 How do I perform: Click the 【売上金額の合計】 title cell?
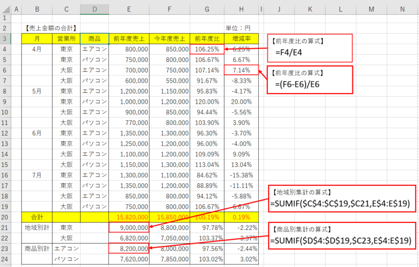coord(51,28)
